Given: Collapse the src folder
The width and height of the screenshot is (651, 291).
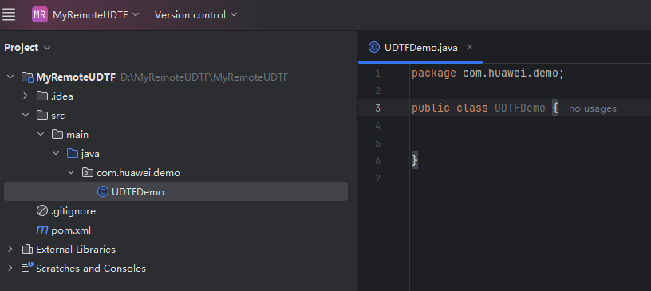Looking at the screenshot, I should click(x=26, y=115).
